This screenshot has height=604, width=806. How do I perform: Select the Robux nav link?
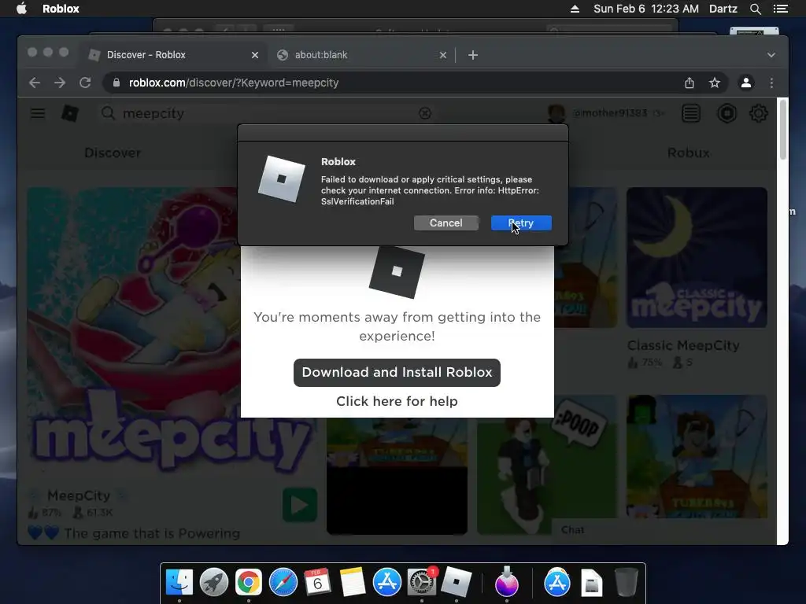[x=688, y=153]
